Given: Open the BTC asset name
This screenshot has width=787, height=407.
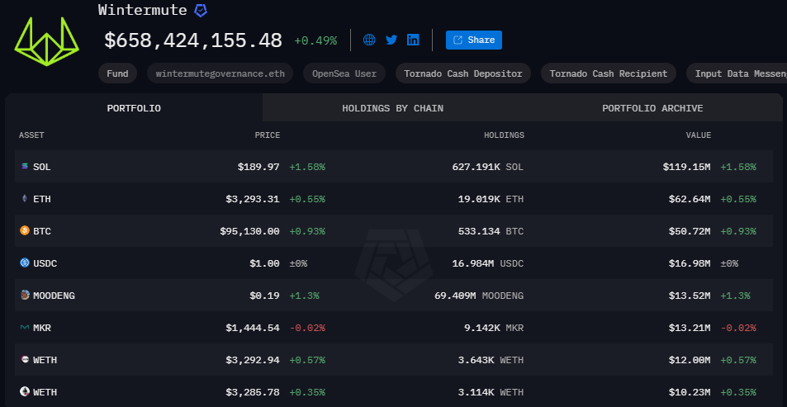Looking at the screenshot, I should (x=41, y=231).
